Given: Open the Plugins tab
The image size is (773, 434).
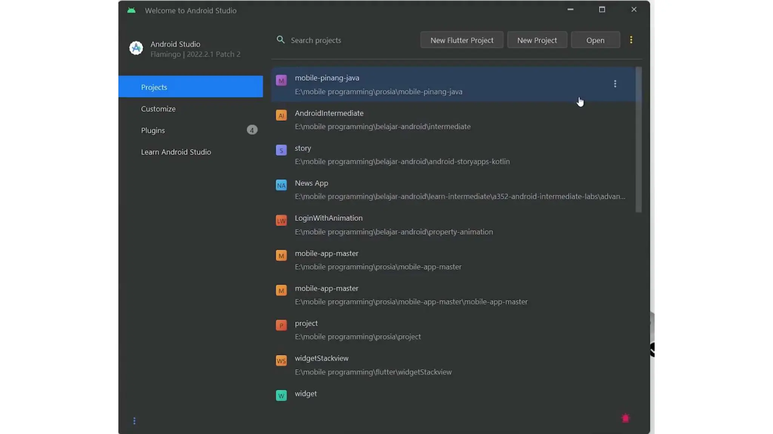Looking at the screenshot, I should pyautogui.click(x=191, y=130).
